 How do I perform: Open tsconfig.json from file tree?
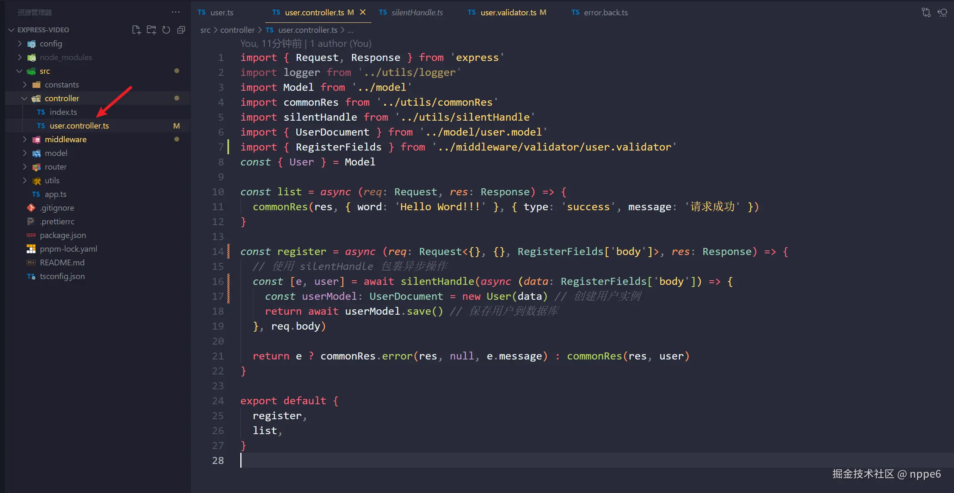click(62, 276)
